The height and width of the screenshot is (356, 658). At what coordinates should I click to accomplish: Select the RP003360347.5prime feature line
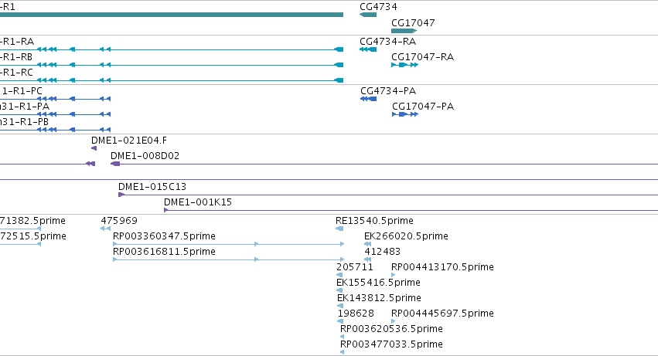tap(229, 244)
